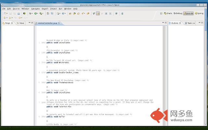Close the Project Explorer tab

(12, 23)
